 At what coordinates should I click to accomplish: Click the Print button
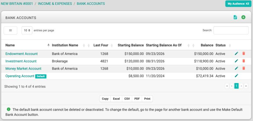147,99
